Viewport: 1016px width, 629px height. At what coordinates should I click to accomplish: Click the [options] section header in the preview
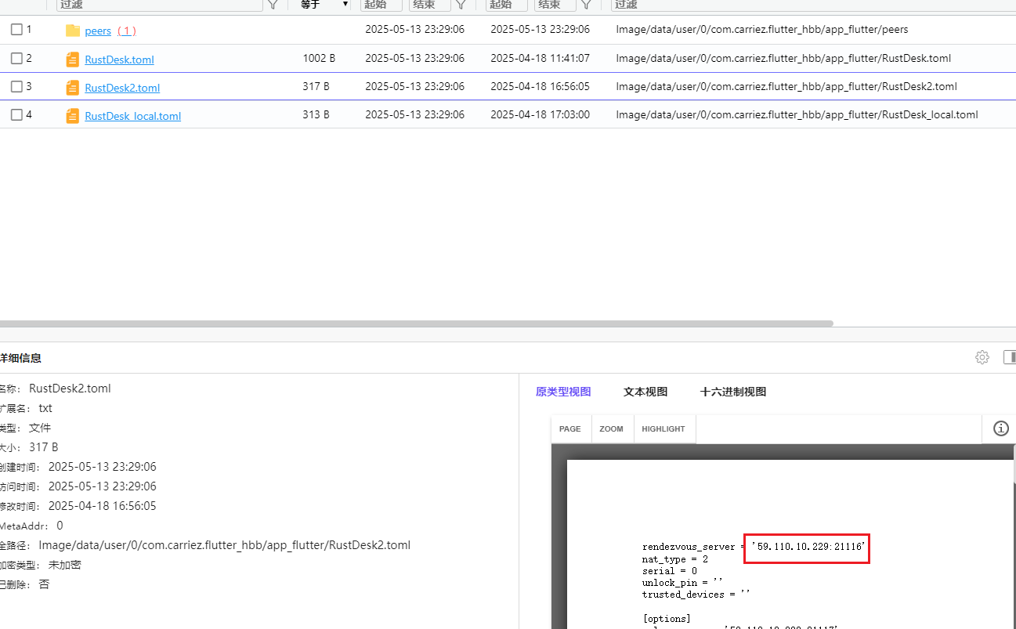[667, 619]
